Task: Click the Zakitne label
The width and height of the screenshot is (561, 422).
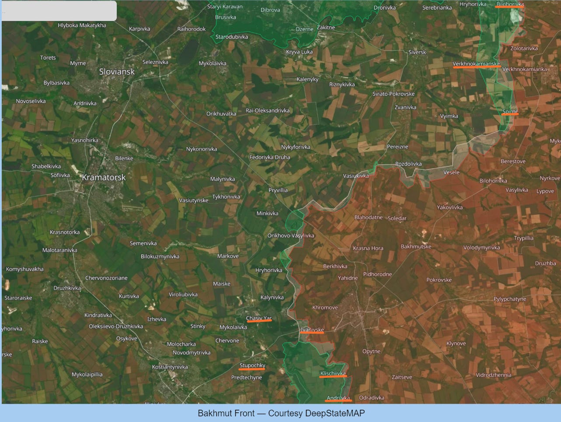Action: tap(326, 27)
